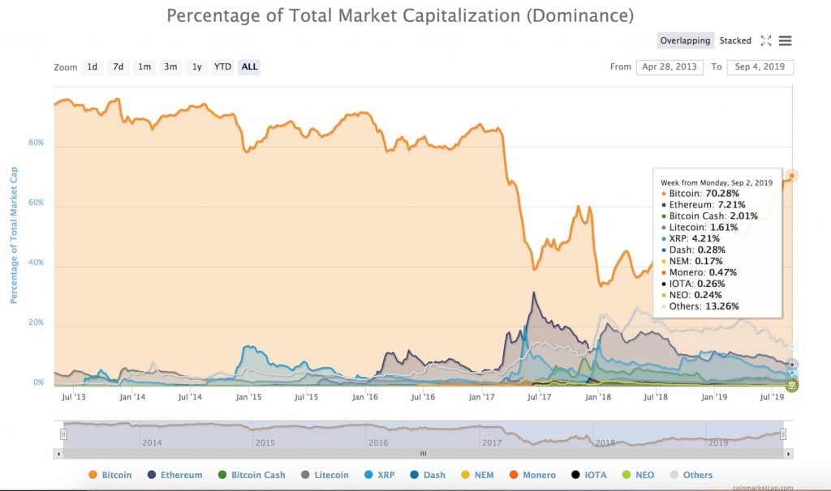The image size is (831, 491).
Task: Click the IOTA legend dot
Action: click(576, 475)
